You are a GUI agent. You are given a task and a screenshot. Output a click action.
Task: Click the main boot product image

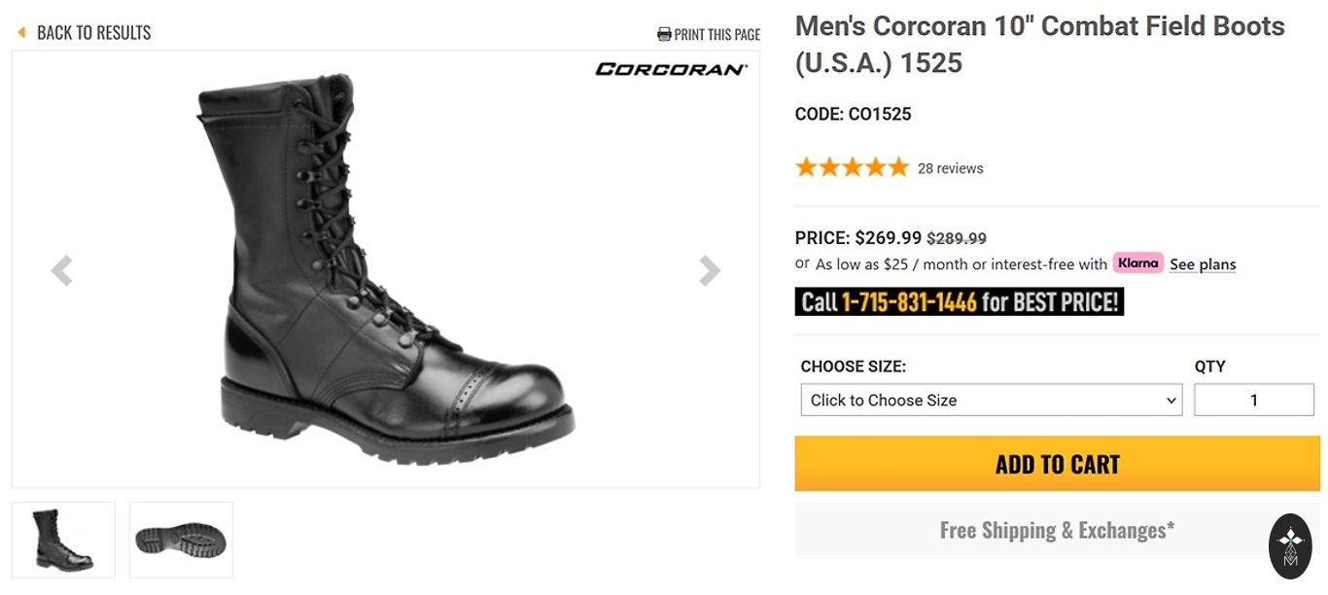coord(389,272)
